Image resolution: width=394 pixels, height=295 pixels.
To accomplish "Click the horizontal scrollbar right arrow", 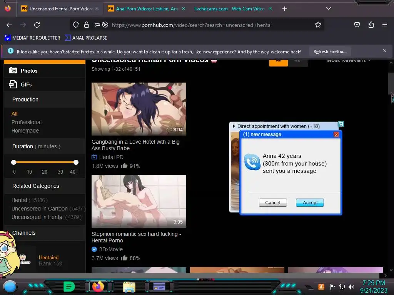I will 386,275.
